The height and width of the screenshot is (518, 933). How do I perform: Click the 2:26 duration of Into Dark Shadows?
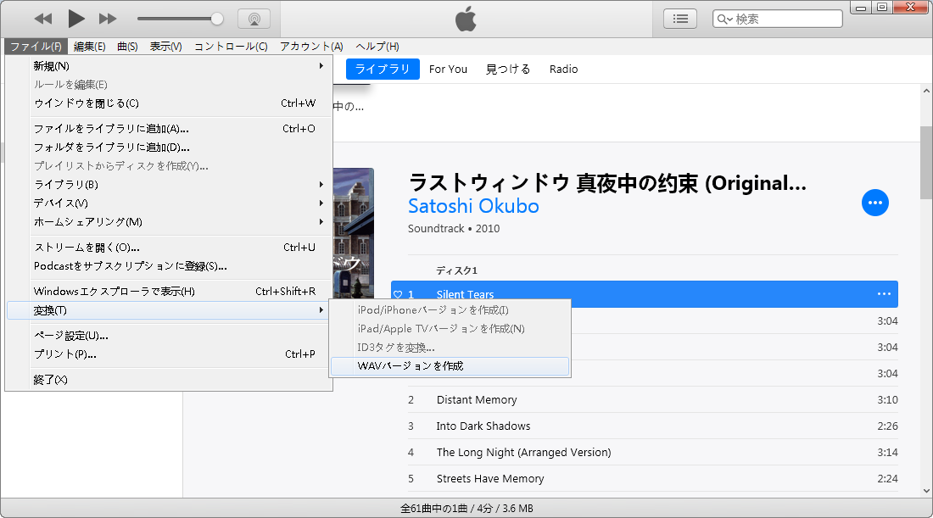tap(887, 426)
